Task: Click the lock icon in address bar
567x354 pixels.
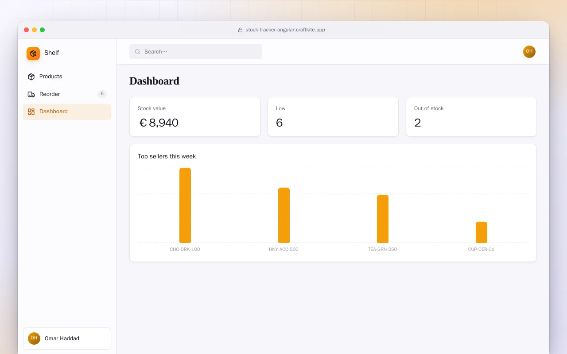Action: pos(240,30)
